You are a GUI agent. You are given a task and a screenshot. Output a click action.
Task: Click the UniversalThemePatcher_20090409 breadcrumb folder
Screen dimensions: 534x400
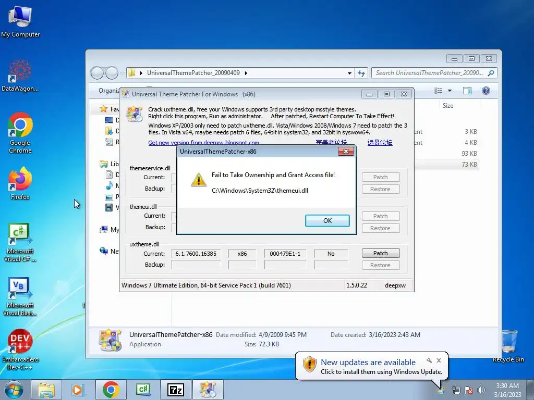coord(193,73)
